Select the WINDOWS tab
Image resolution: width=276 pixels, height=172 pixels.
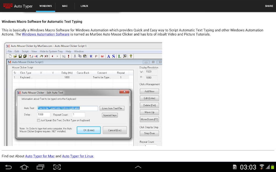46,6
